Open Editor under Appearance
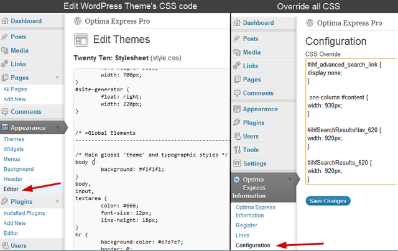Image resolution: width=398 pixels, height=251 pixels. (11, 189)
